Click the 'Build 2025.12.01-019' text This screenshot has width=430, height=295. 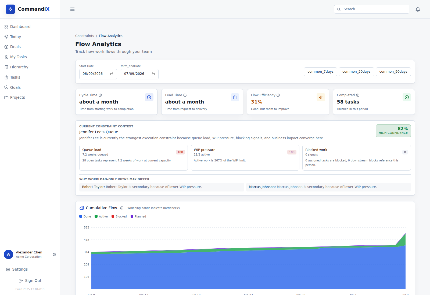(x=30, y=289)
